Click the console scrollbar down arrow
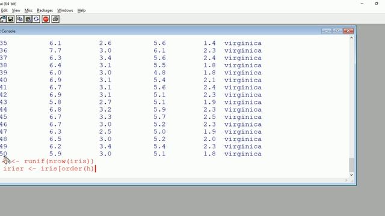Screen dimensions: 385x216 (351, 175)
